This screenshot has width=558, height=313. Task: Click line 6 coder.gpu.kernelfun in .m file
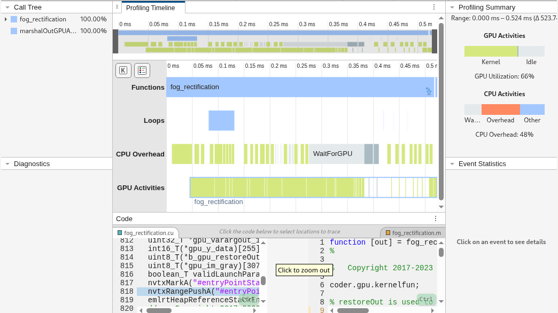(374, 285)
